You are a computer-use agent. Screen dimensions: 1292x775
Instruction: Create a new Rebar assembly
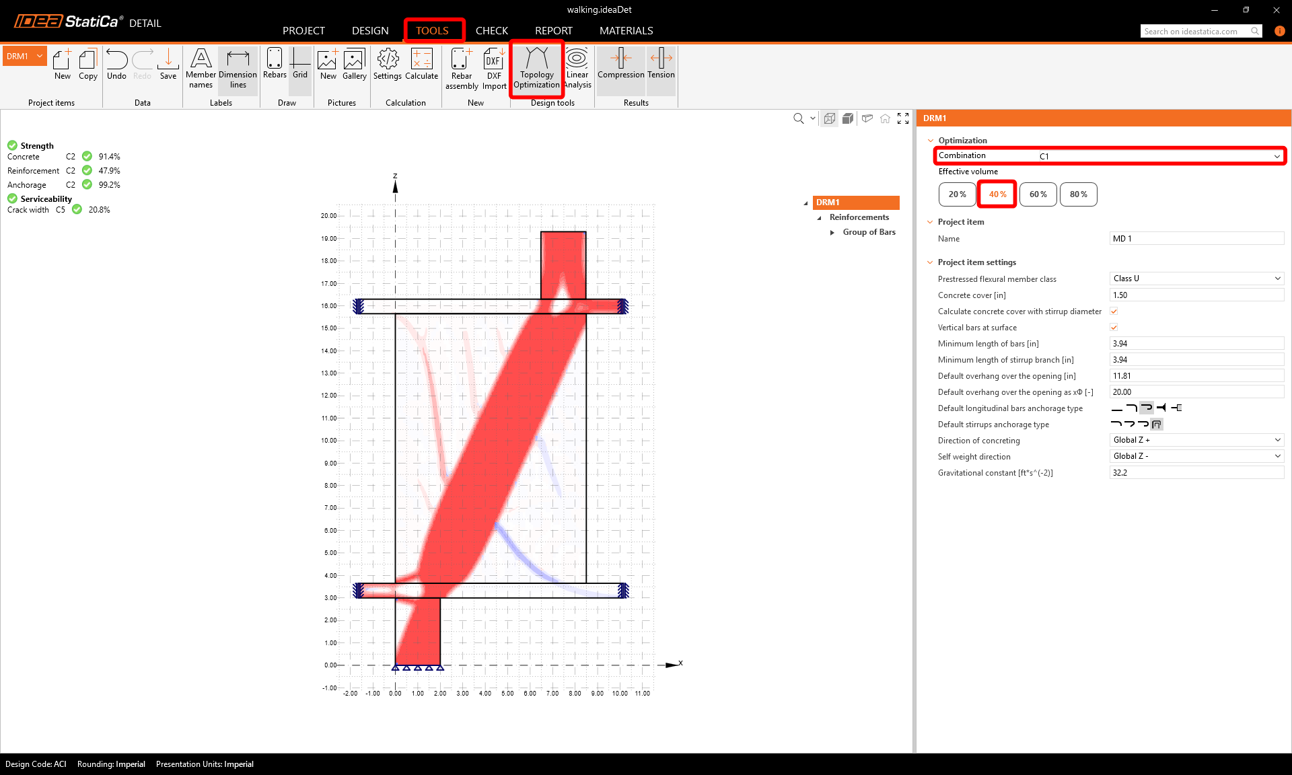[462, 68]
